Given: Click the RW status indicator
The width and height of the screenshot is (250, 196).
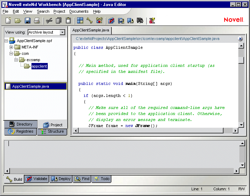Looking at the screenshot, I should pyautogui.click(x=242, y=189).
